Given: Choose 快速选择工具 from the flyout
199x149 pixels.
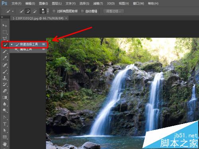Looking at the screenshot, I should tap(28, 45).
